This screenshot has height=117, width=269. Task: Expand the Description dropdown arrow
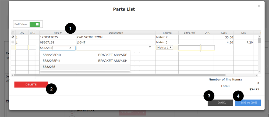[x=150, y=47]
